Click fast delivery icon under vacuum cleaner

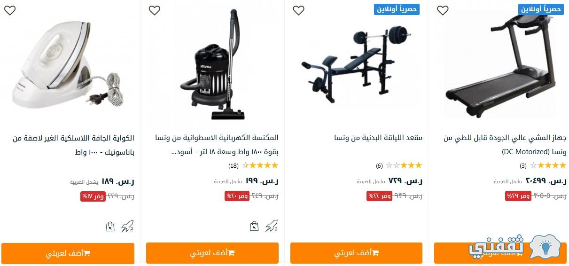[x=272, y=227]
